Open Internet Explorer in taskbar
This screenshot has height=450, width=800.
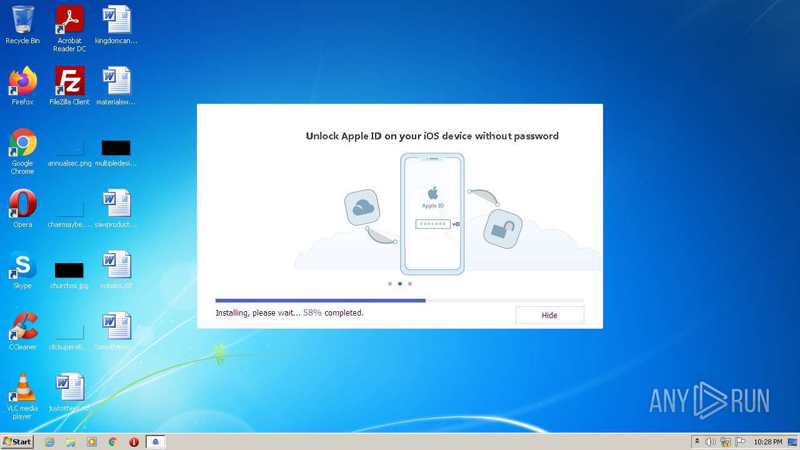coord(49,442)
